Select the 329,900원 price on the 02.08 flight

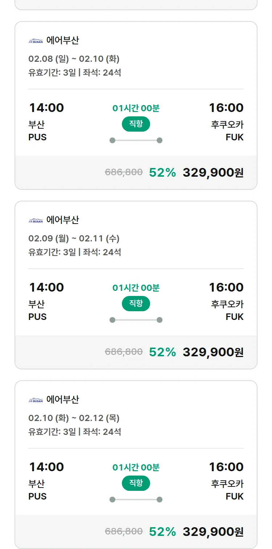click(213, 172)
